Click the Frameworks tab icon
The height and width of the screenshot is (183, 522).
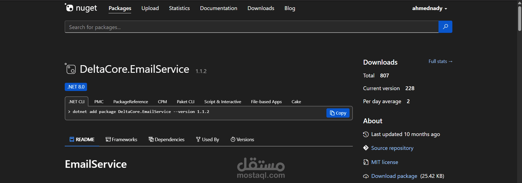[x=108, y=139]
